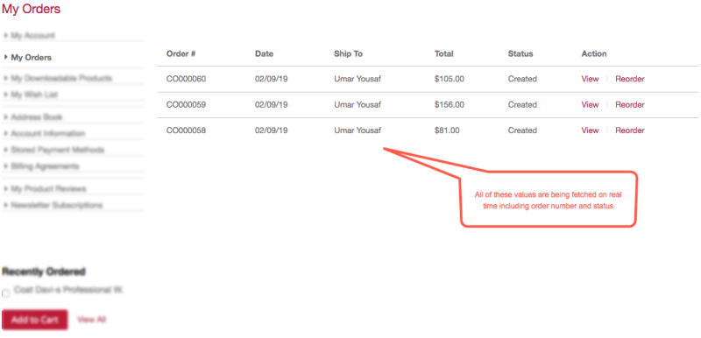The width and height of the screenshot is (701, 338).
Task: Click arrow beside Stored Payment Methods
Action: 6,150
